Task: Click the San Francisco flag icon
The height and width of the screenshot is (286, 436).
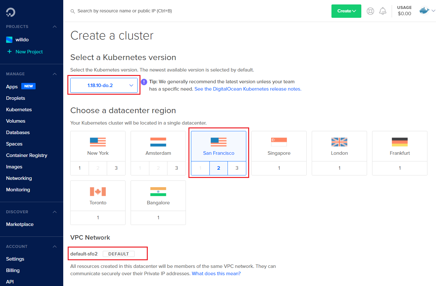Action: tap(219, 142)
